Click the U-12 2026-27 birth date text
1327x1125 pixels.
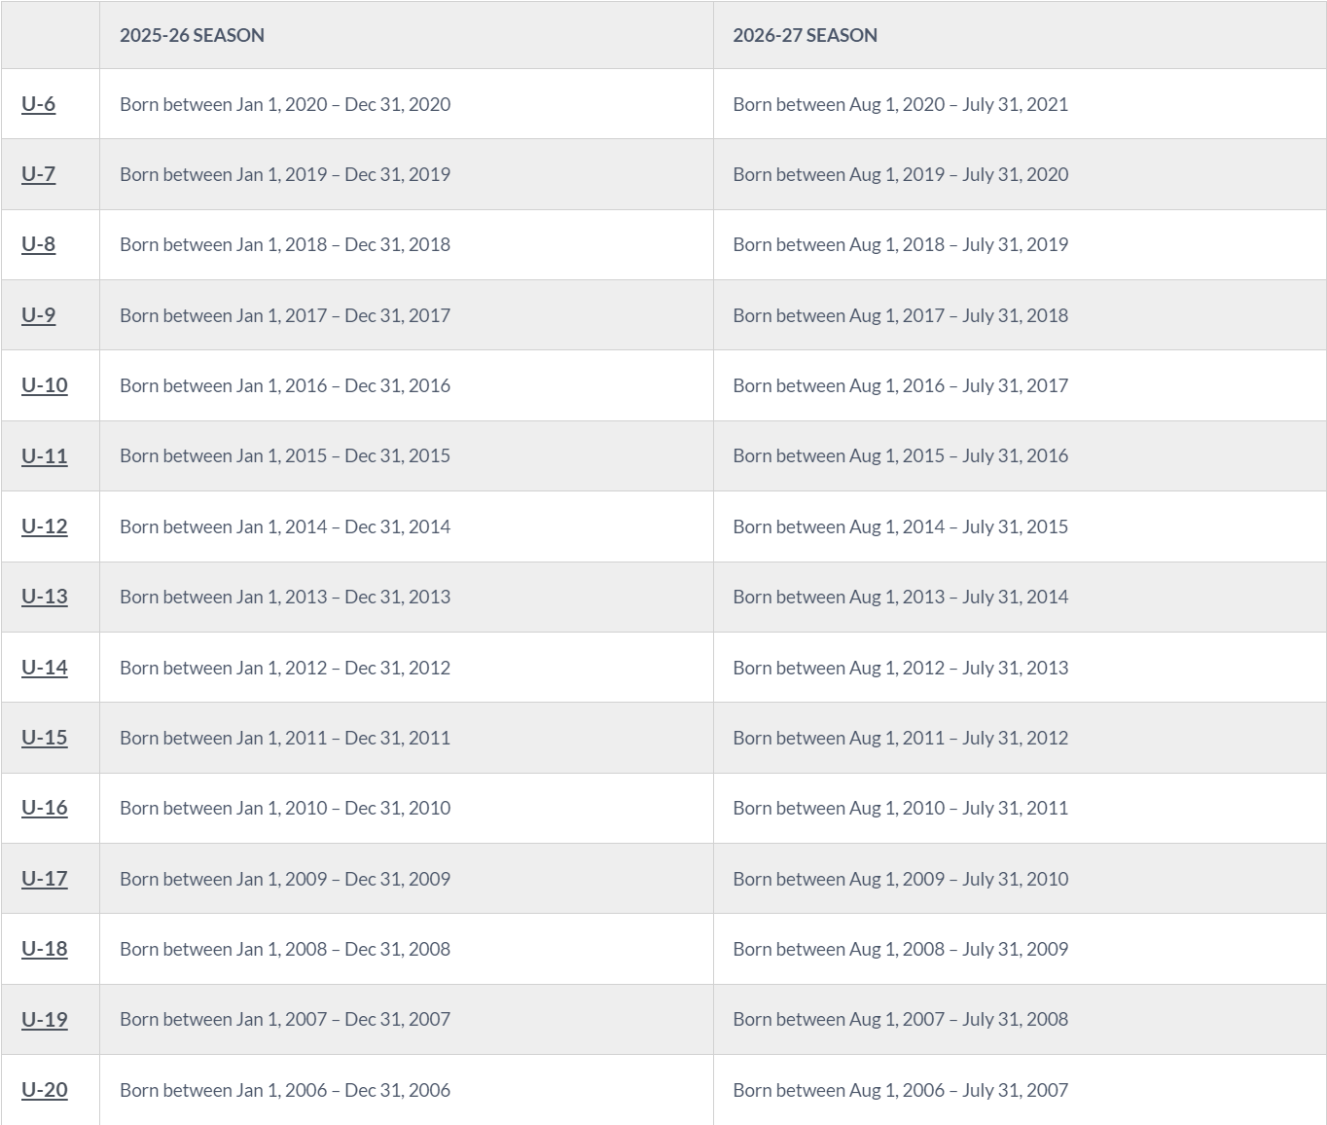[x=900, y=526]
